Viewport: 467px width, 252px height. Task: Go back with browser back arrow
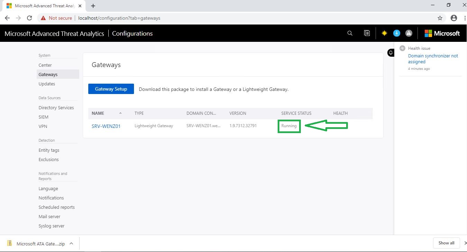click(7, 18)
